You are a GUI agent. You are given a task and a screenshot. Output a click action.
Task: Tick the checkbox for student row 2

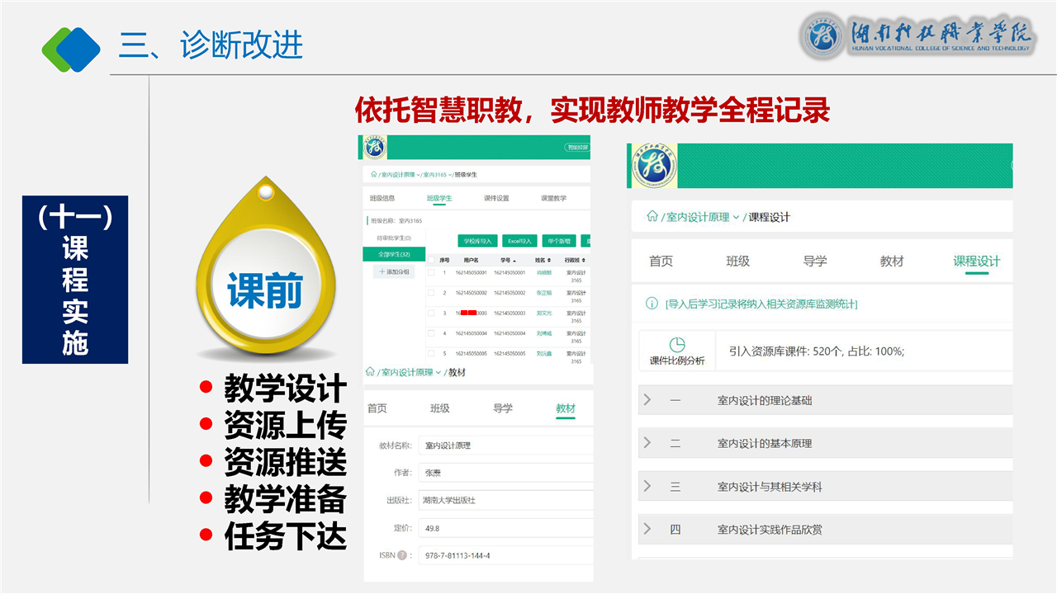(x=431, y=293)
